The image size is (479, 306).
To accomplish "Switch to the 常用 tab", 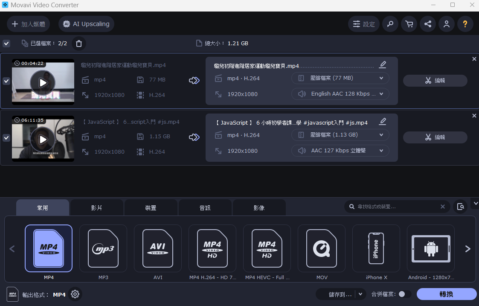I will pos(43,208).
